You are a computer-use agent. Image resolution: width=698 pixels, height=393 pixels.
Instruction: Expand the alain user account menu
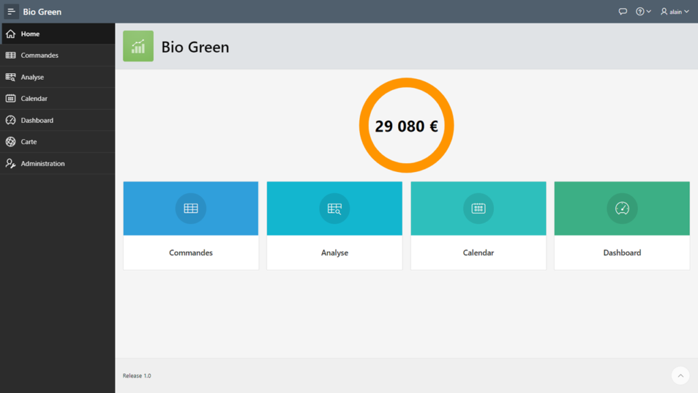tap(674, 12)
